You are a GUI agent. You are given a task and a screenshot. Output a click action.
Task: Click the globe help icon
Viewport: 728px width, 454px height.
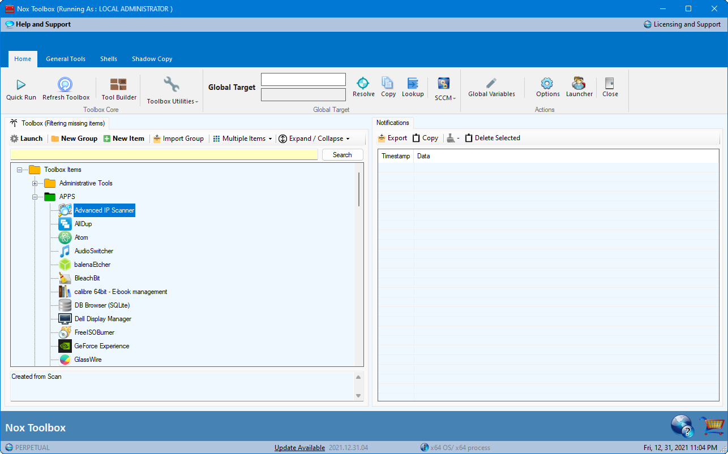682,427
